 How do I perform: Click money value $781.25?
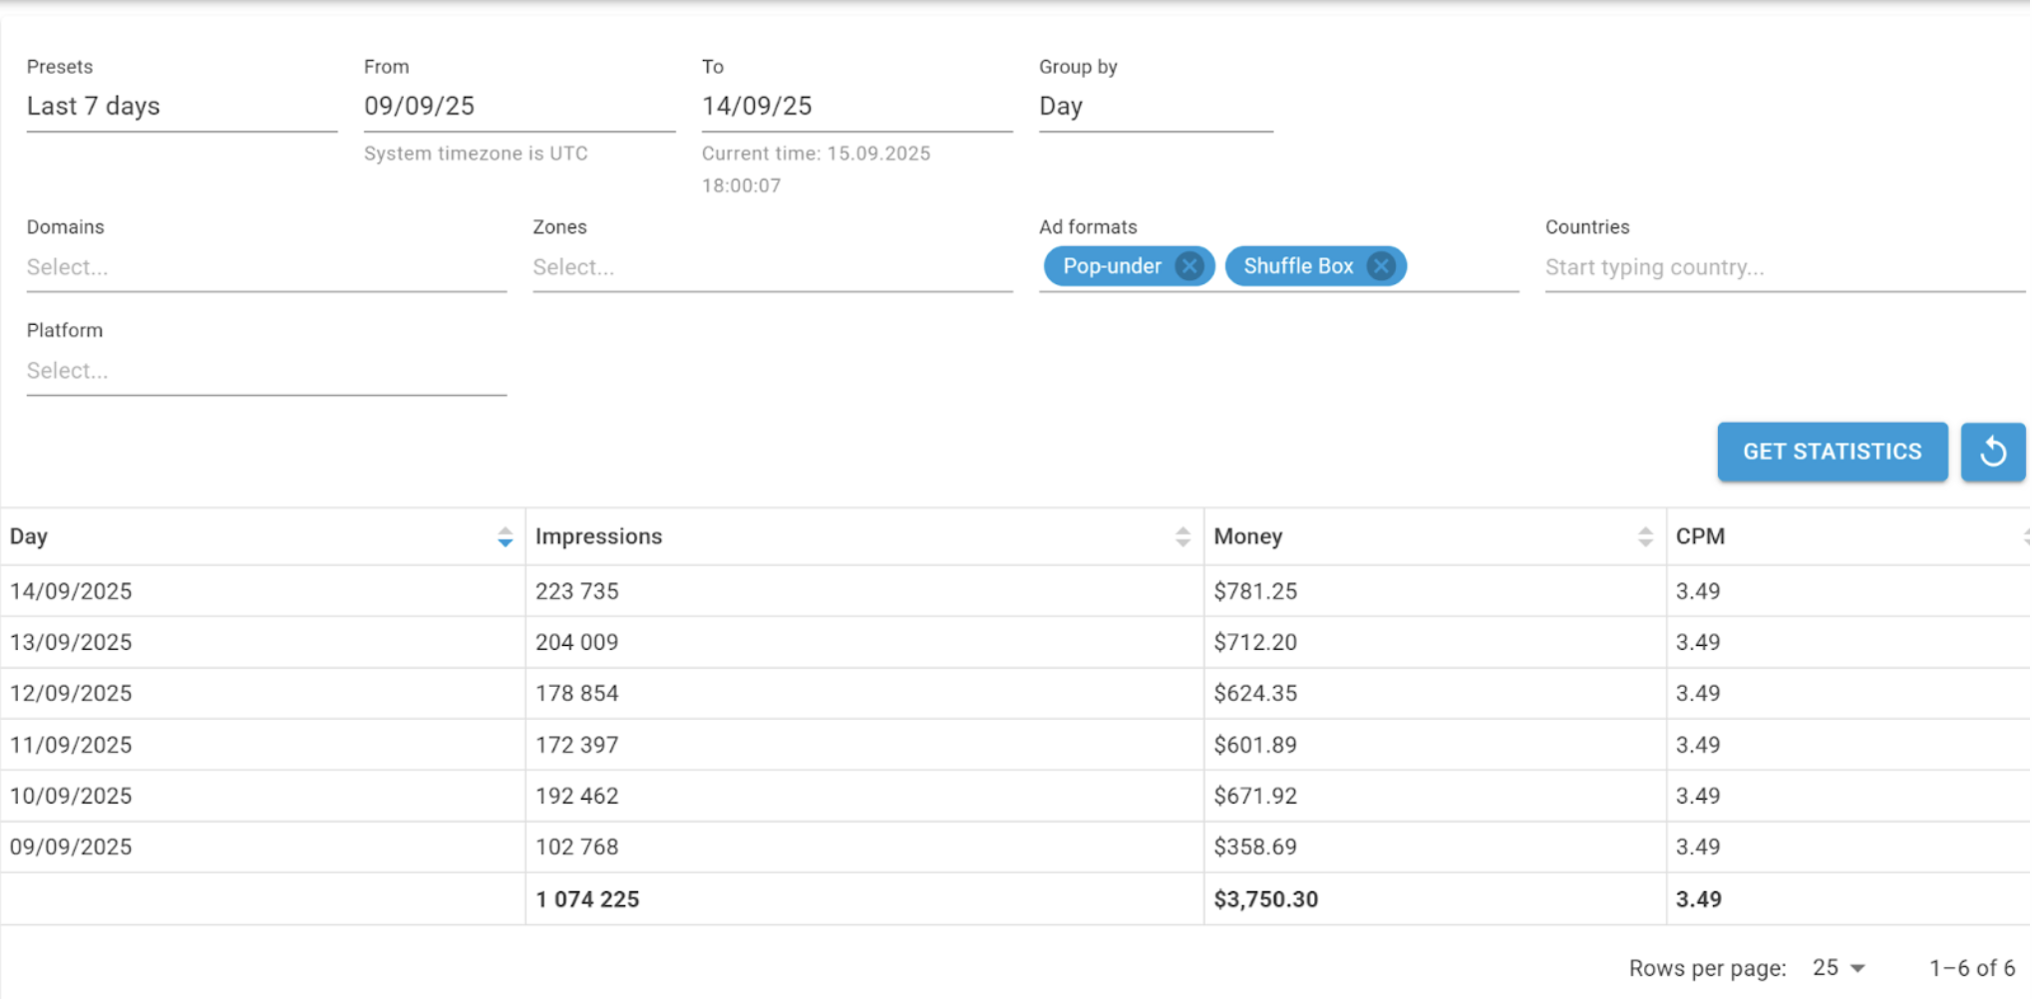[1255, 591]
